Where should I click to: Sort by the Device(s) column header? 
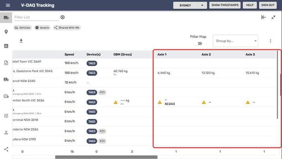coord(93,54)
